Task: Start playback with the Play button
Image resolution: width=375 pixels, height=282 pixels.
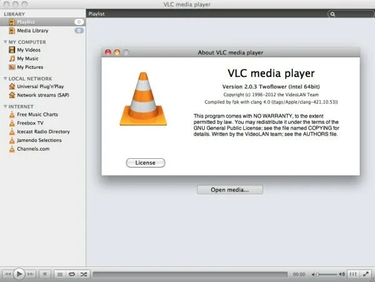Action: pyautogui.click(x=19, y=274)
